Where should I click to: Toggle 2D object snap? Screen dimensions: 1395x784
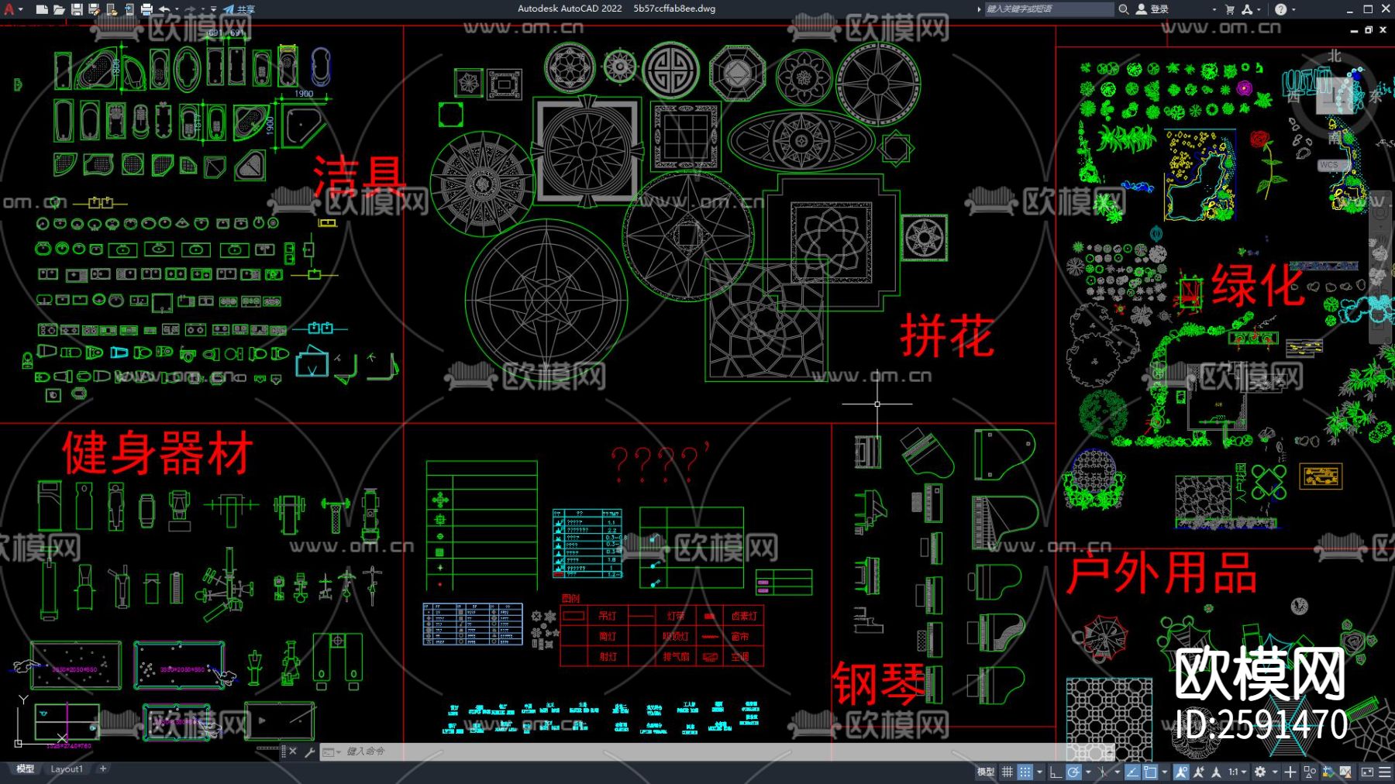tap(1150, 772)
